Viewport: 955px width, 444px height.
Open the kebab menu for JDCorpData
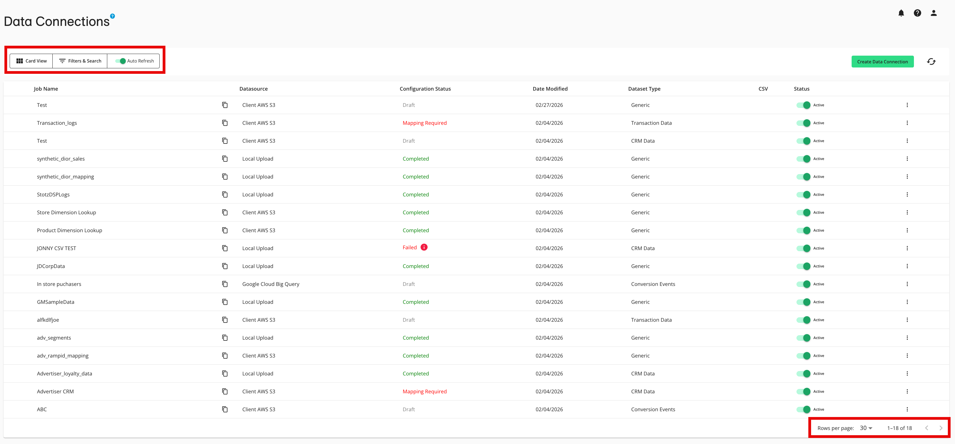908,266
